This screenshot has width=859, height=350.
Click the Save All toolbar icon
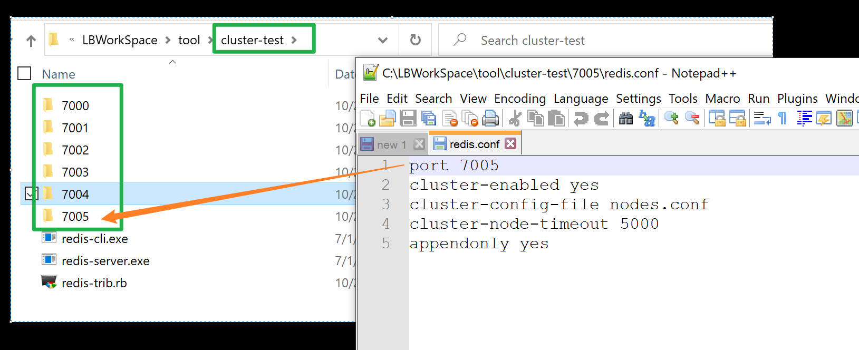click(429, 119)
